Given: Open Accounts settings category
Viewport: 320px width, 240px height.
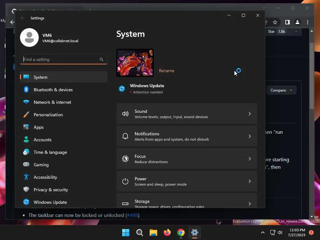Looking at the screenshot, I should (x=64, y=140).
